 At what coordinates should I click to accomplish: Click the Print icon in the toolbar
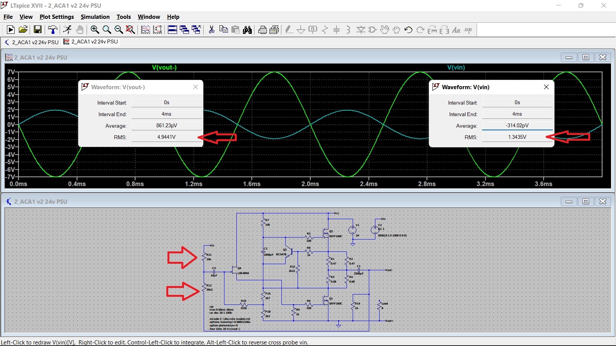point(263,30)
